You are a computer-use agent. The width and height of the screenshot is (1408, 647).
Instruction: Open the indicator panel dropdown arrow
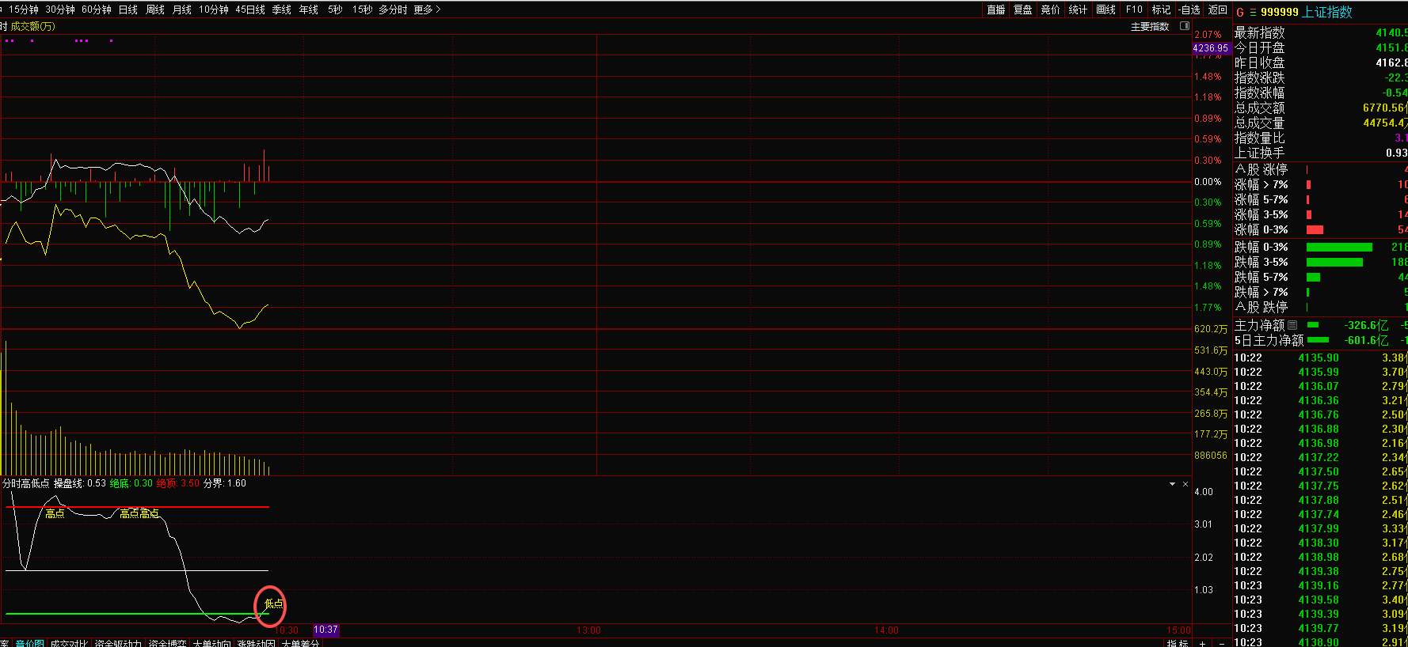coord(1172,484)
